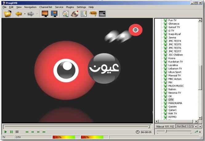Click the green Play button
This screenshot has width=205, height=141.
pos(6,132)
